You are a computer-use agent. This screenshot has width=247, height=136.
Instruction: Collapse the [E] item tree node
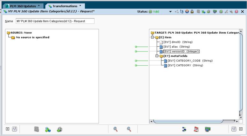[x=153, y=37]
